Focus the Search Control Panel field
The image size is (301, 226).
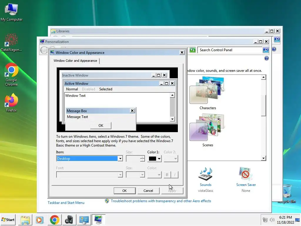click(x=230, y=50)
